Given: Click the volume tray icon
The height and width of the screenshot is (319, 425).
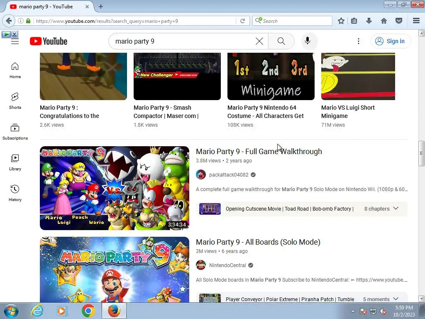Looking at the screenshot, I should tap(383, 311).
